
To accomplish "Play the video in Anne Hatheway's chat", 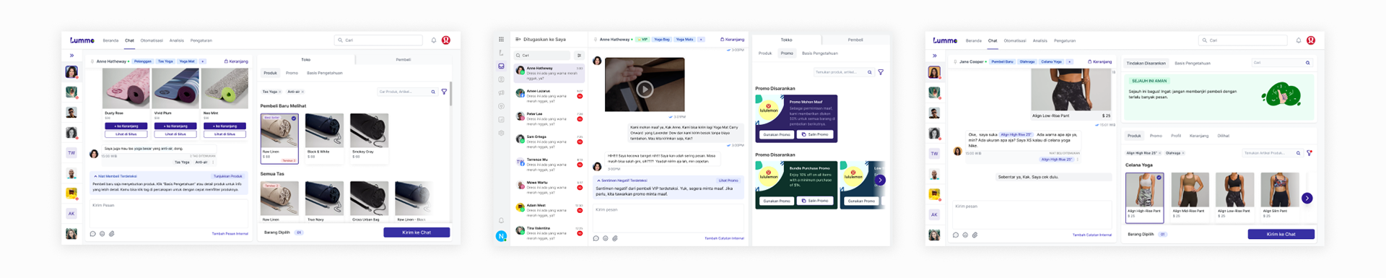I will pyautogui.click(x=645, y=89).
